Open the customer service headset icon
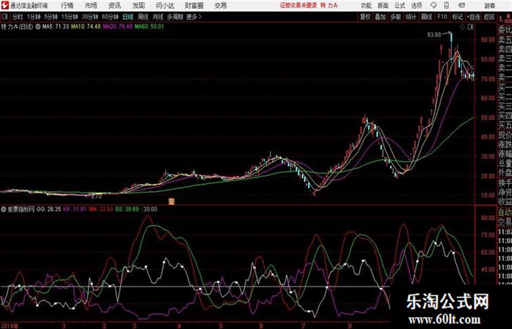Image resolution: width=512 pixels, height=329 pixels. point(433,5)
